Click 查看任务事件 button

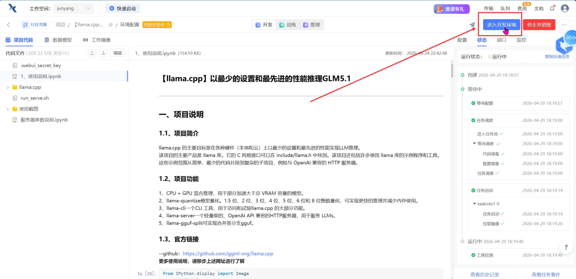[546, 274]
